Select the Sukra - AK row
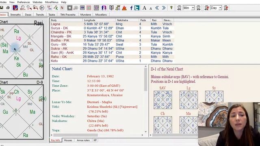The height and width of the screenshot is (146, 260). (x=112, y=49)
